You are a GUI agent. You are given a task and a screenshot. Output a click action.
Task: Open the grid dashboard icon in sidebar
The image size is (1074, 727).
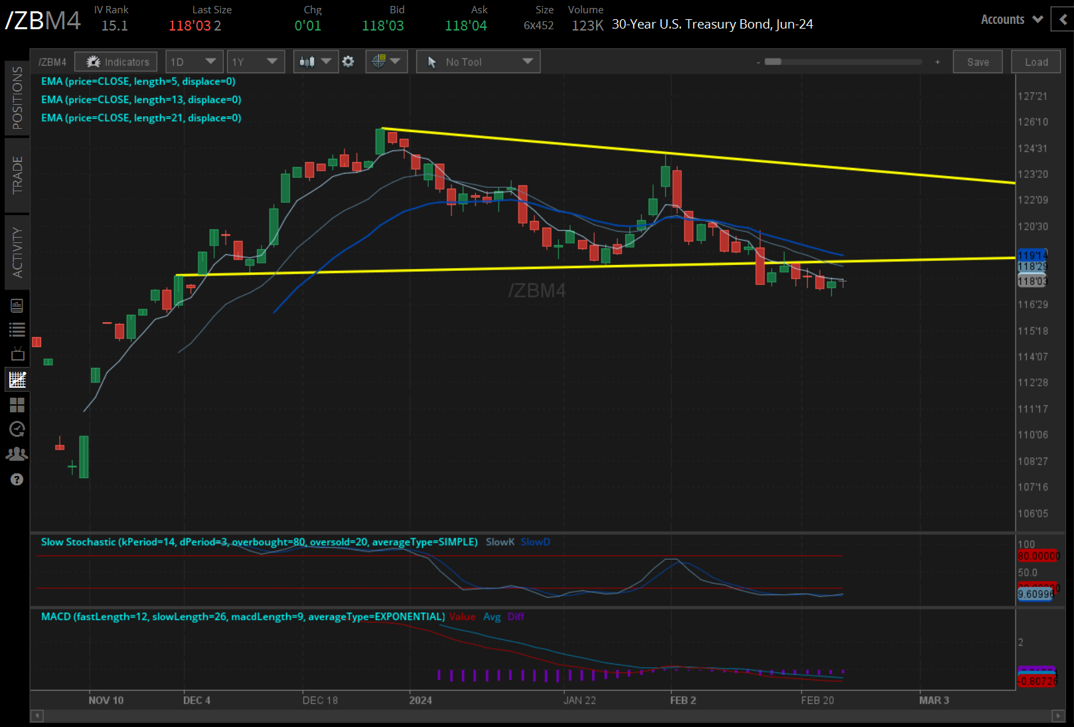(x=17, y=405)
